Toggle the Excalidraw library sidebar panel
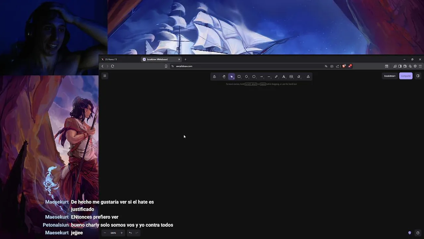 [x=418, y=76]
